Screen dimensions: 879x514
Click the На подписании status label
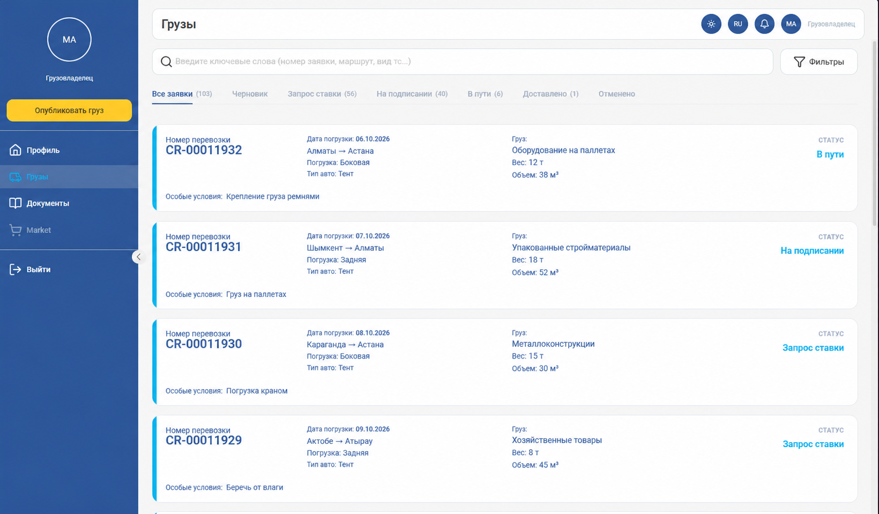pyautogui.click(x=812, y=251)
